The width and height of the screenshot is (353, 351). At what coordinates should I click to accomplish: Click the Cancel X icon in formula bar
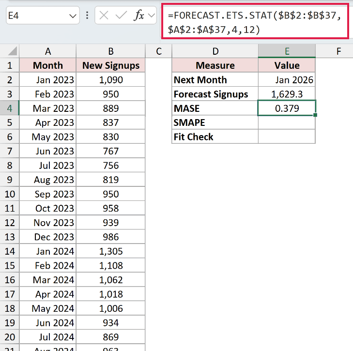[x=104, y=15]
